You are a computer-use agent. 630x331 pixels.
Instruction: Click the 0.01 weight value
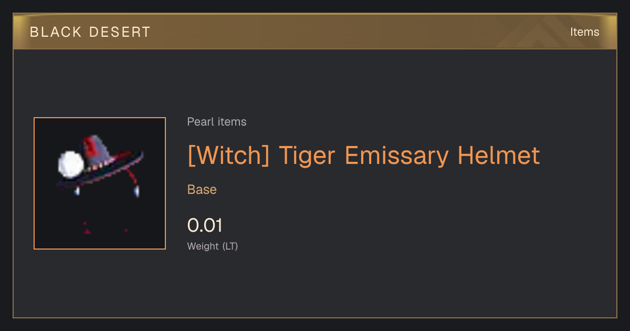[205, 225]
